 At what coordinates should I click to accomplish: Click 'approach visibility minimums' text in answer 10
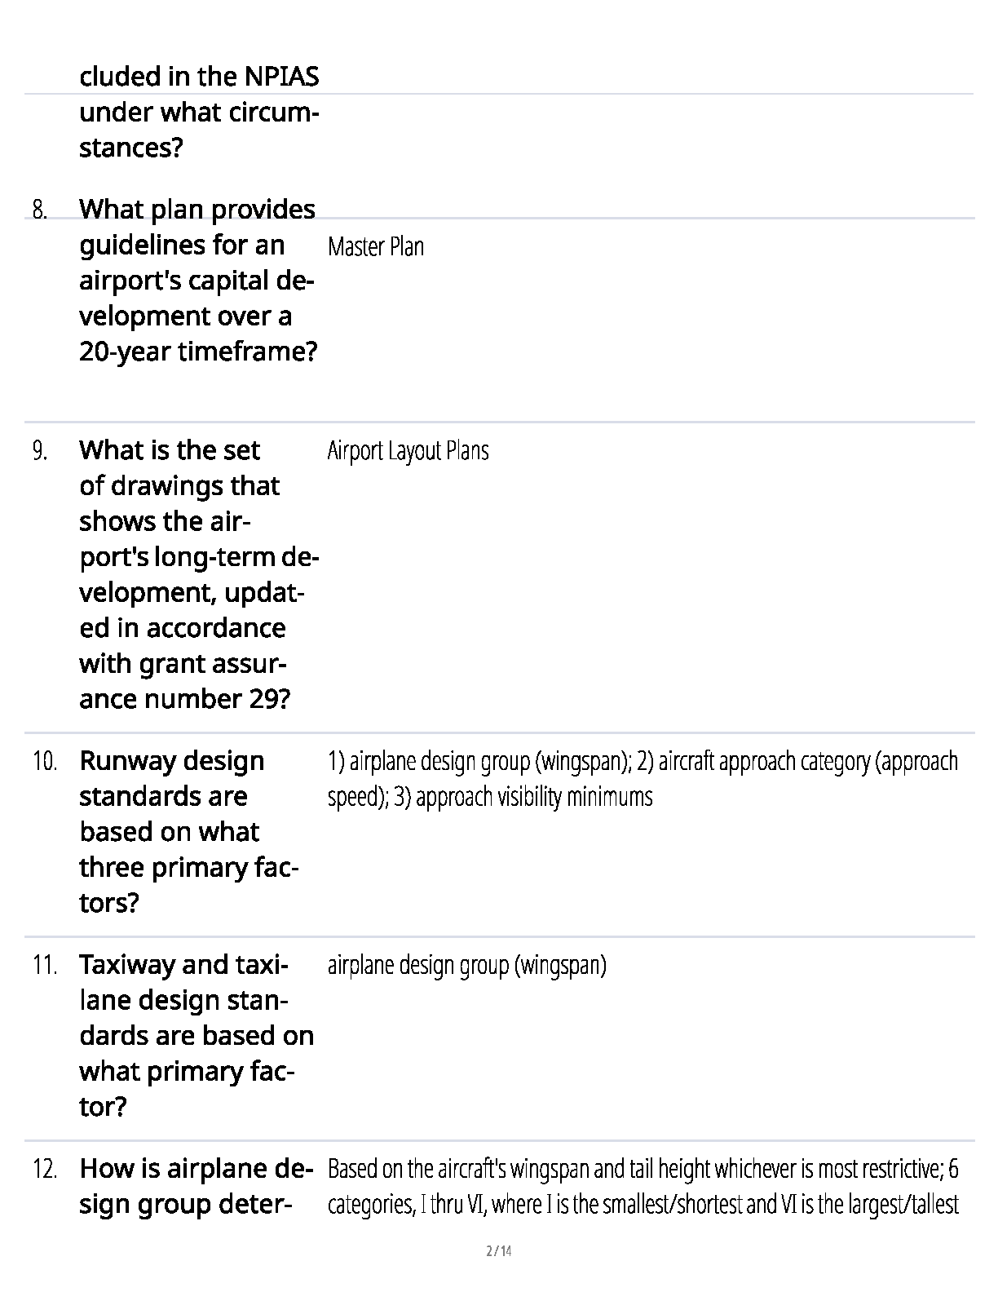click(x=534, y=796)
